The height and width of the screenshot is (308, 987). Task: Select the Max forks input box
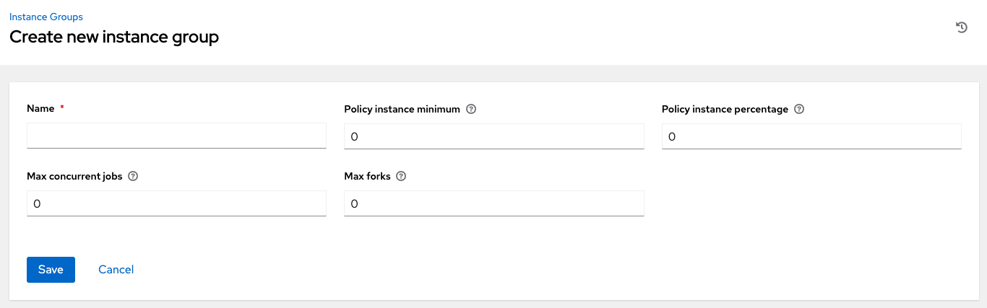coord(493,203)
